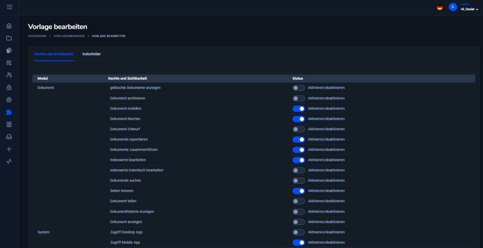Open the settings gear icon in sidebar
The height and width of the screenshot is (248, 483).
9,100
